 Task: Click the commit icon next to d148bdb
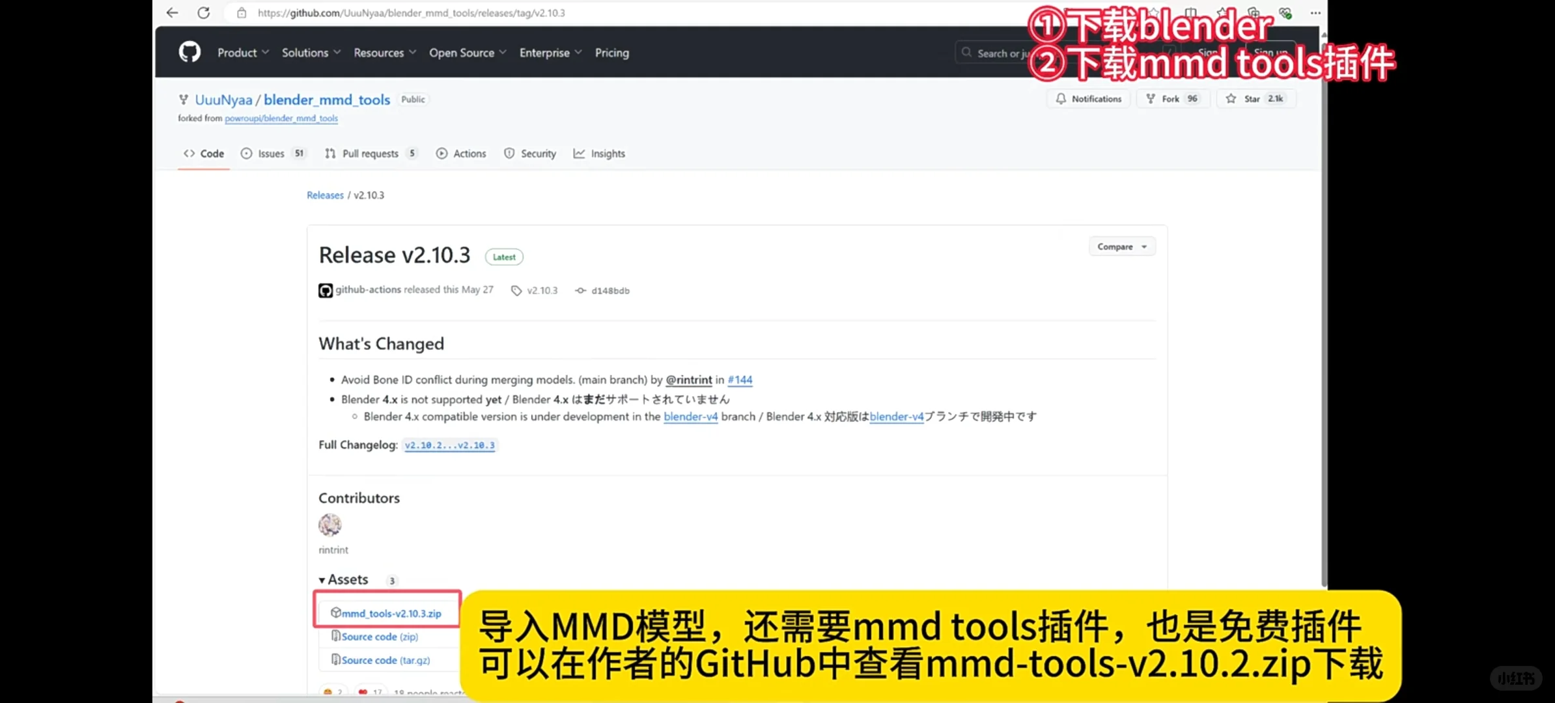point(580,290)
